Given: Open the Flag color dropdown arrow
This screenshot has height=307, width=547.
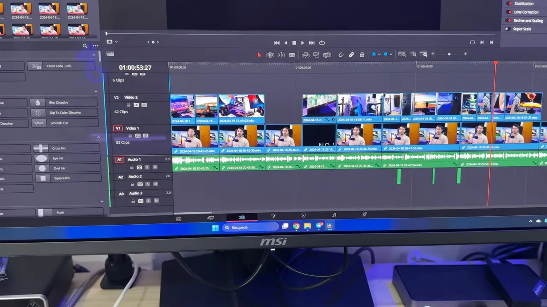Looking at the screenshot, I should [x=379, y=55].
